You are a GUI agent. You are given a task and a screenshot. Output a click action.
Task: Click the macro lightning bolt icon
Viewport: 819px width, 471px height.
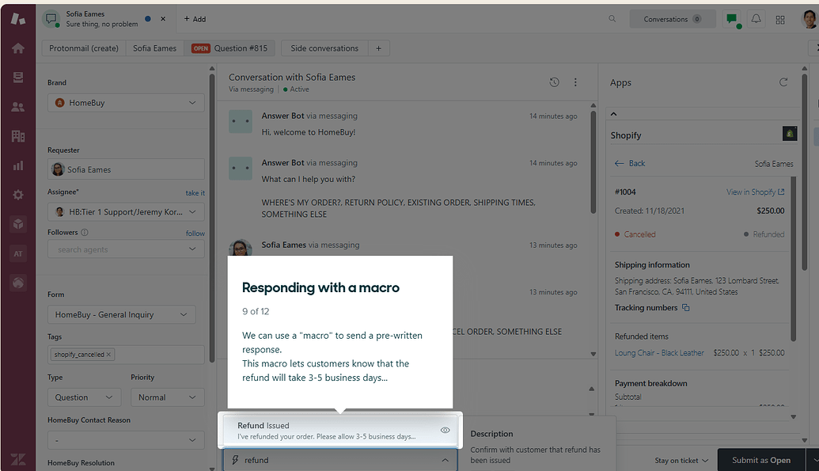(235, 460)
